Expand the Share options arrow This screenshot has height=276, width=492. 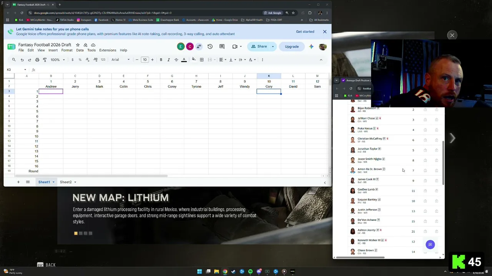[x=273, y=46]
